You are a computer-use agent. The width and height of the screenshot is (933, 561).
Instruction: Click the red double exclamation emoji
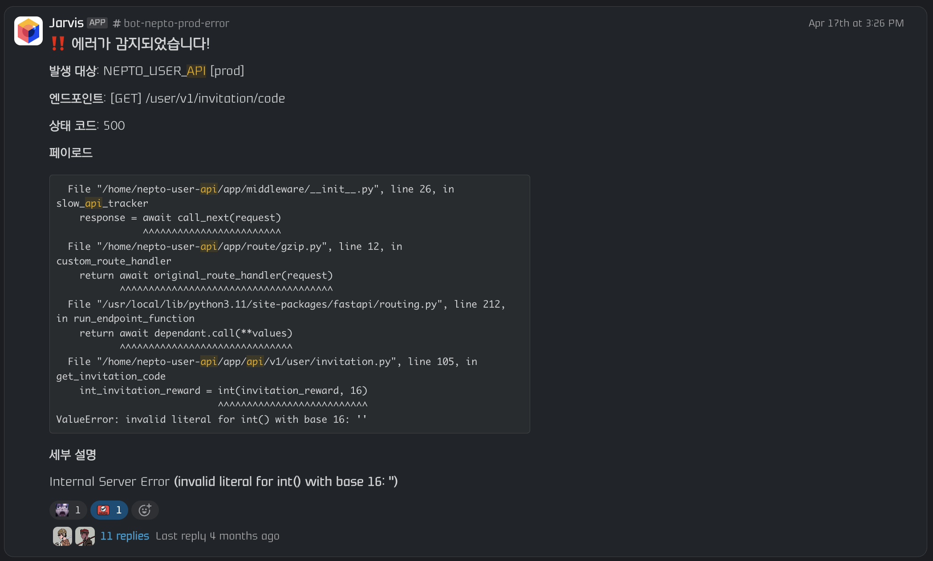pyautogui.click(x=58, y=44)
